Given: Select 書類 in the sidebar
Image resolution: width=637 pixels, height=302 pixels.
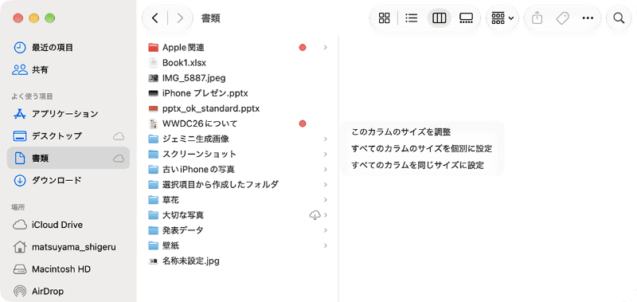Looking at the screenshot, I should (x=68, y=158).
